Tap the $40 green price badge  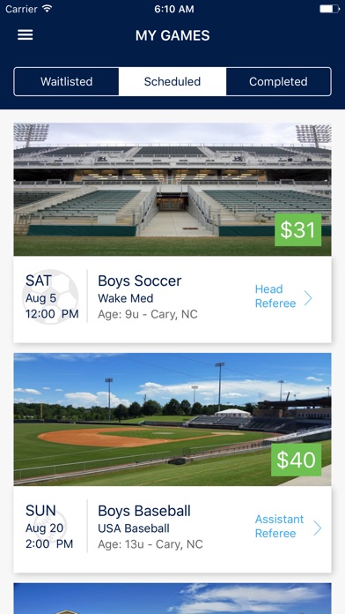pyautogui.click(x=297, y=460)
